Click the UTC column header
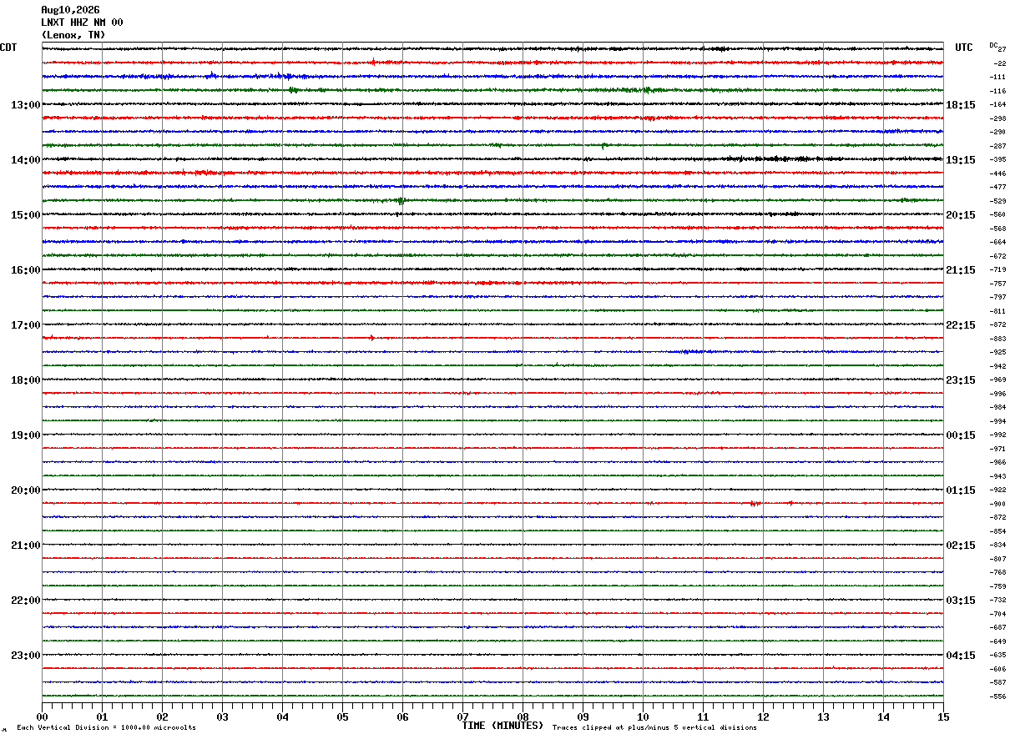 [964, 48]
